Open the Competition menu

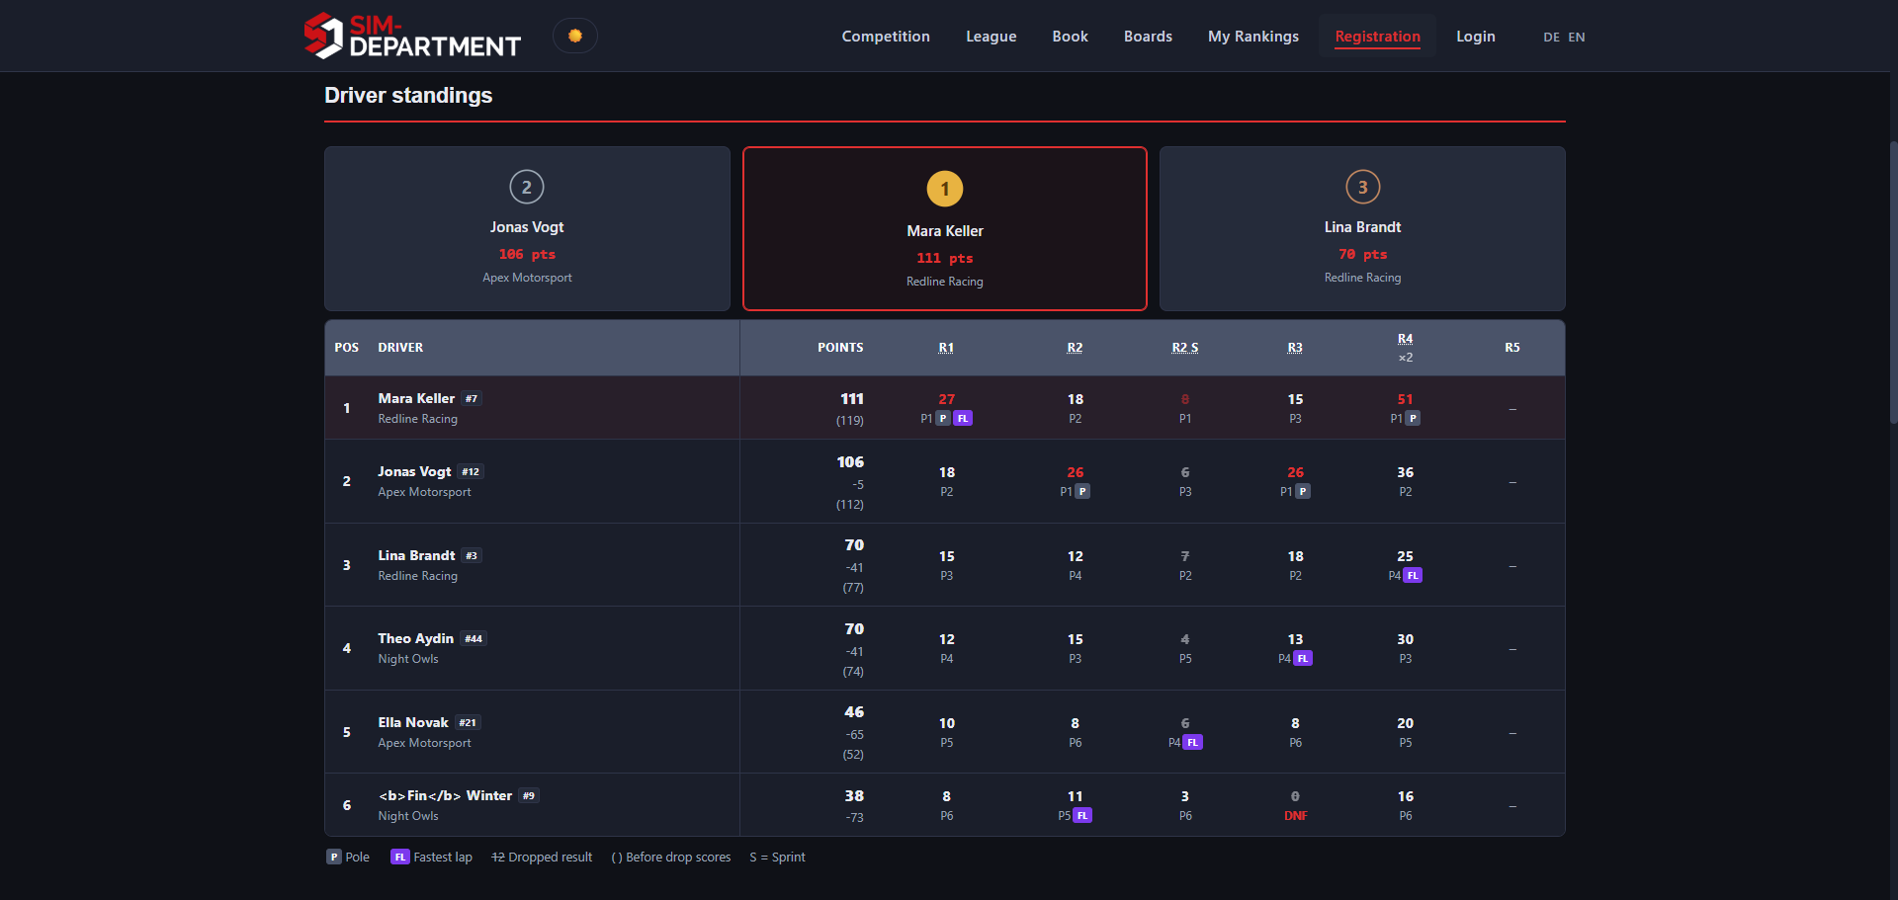pos(886,37)
